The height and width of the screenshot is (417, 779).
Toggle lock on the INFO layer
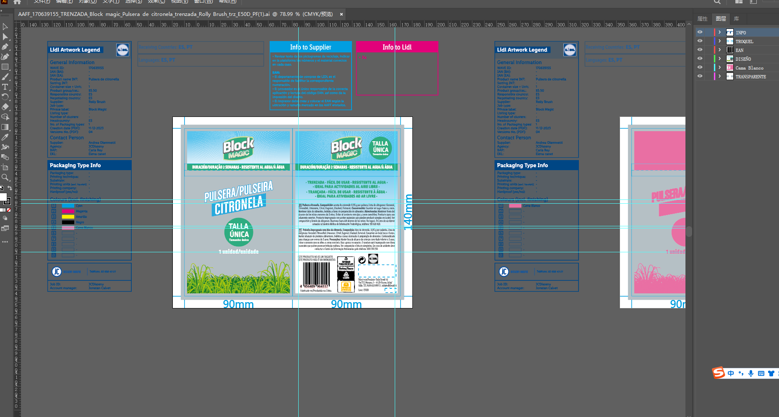709,32
